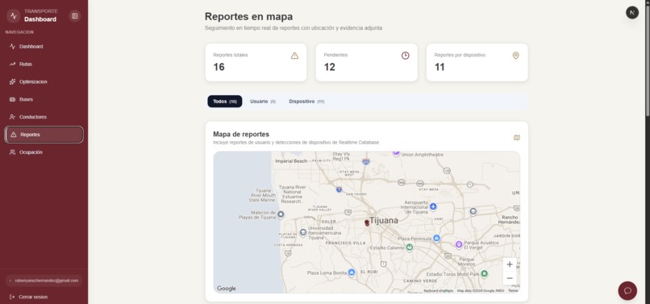Click the Conductores user-check icon
Viewport: 650px width, 304px height.
point(12,117)
